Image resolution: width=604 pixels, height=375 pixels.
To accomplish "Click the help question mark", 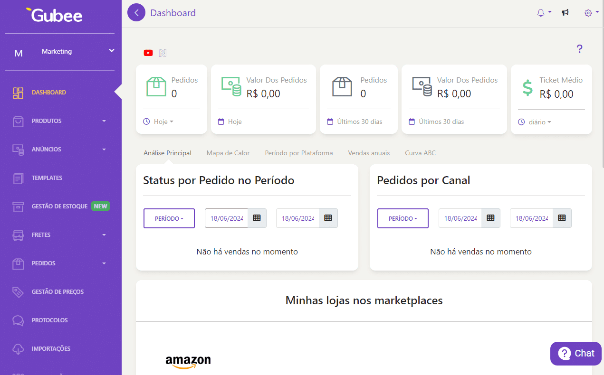I will [x=579, y=48].
